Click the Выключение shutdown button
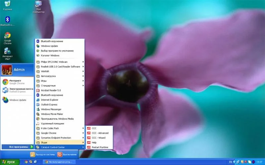This screenshot has height=165, width=265. 67,154
